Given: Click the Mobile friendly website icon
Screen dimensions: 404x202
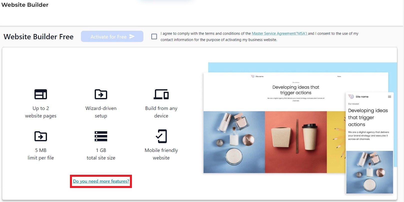Looking at the screenshot, I should (x=161, y=136).
